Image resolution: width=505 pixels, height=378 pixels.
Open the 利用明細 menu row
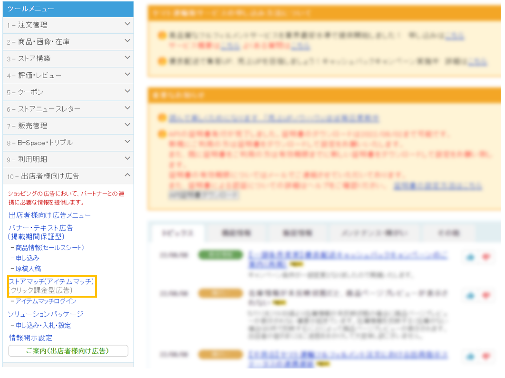(68, 159)
